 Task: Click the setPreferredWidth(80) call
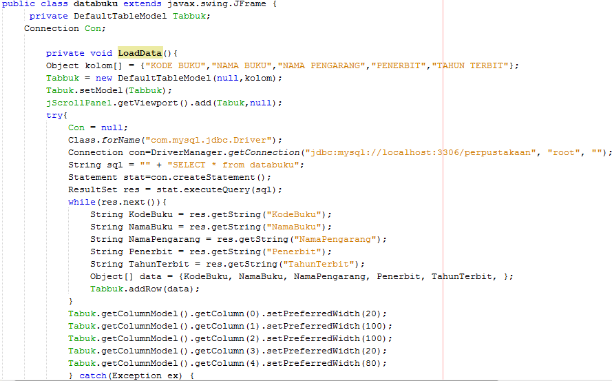324,363
